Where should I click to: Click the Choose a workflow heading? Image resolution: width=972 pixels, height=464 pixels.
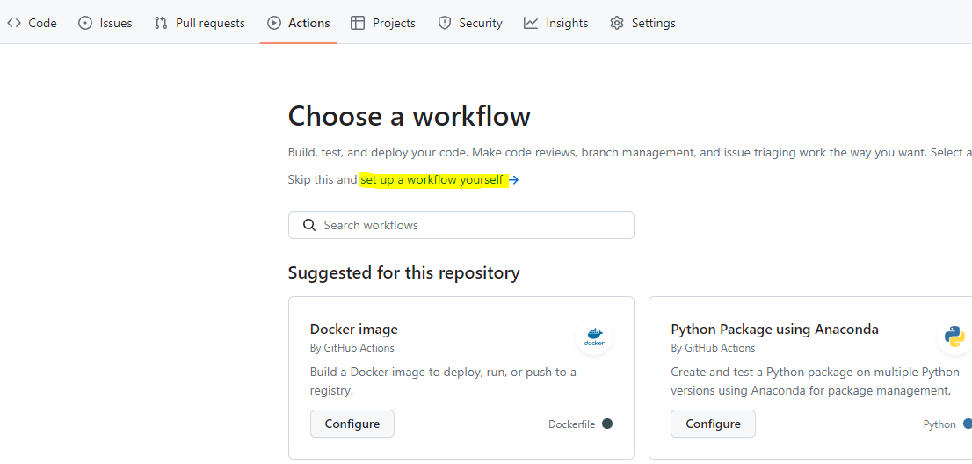(x=410, y=116)
